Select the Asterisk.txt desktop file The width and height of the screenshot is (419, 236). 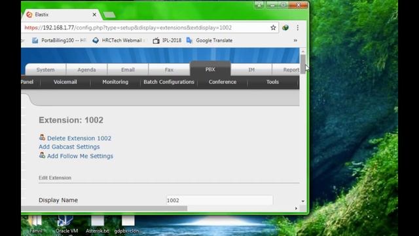coord(98,225)
